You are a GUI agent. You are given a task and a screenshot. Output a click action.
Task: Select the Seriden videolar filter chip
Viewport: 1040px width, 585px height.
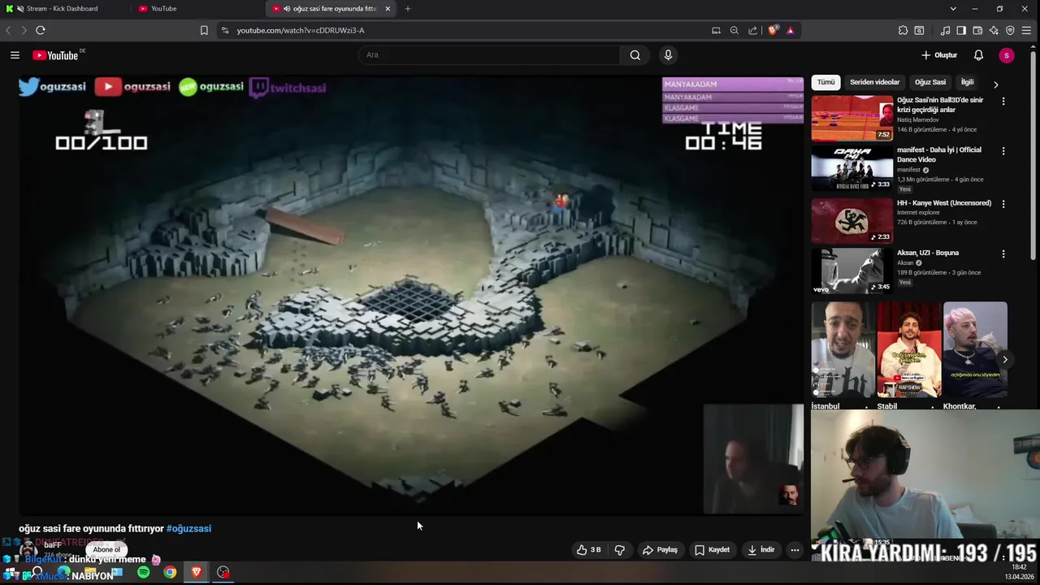click(875, 82)
